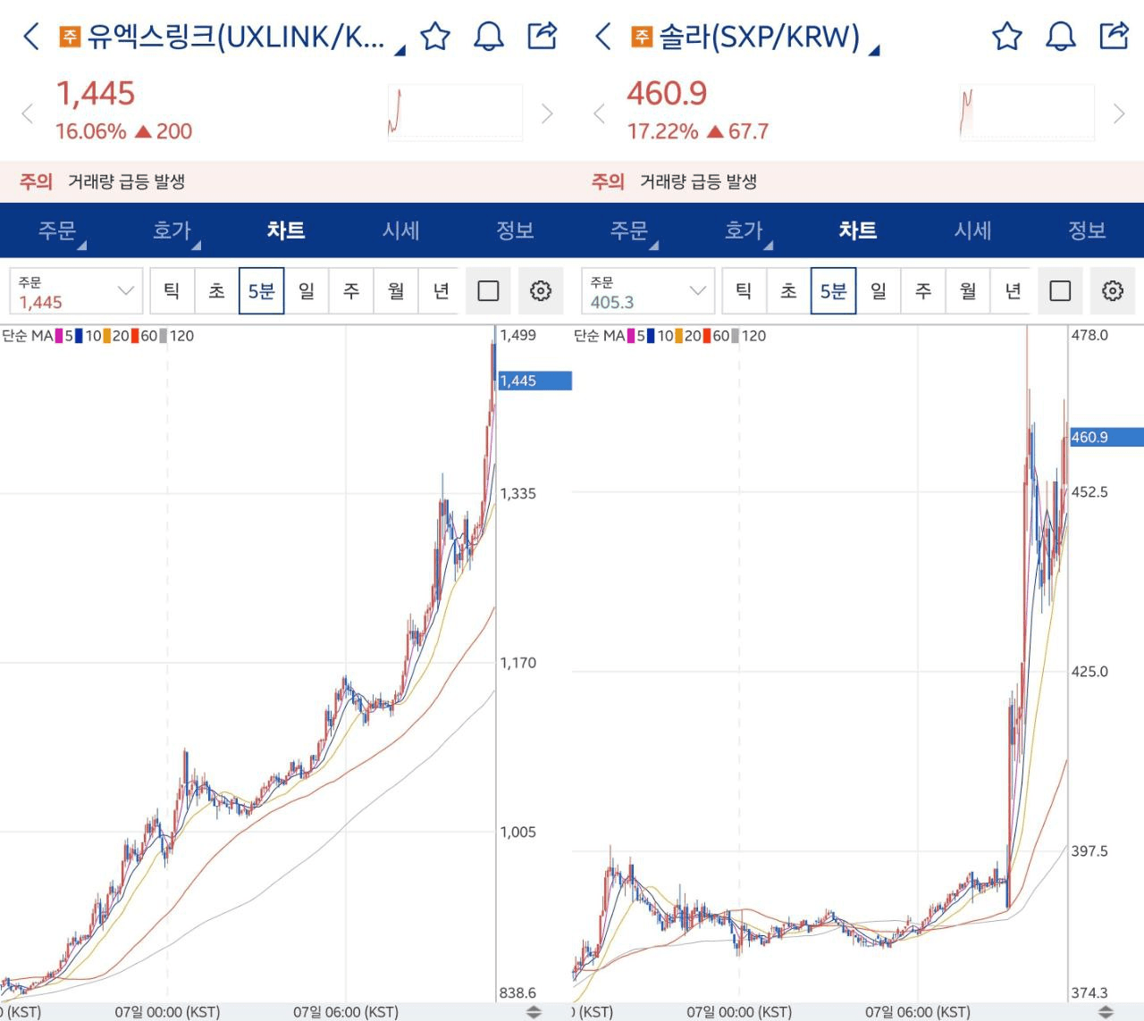
Task: Open the 정보 tab on UXLINK panel
Action: tap(515, 230)
